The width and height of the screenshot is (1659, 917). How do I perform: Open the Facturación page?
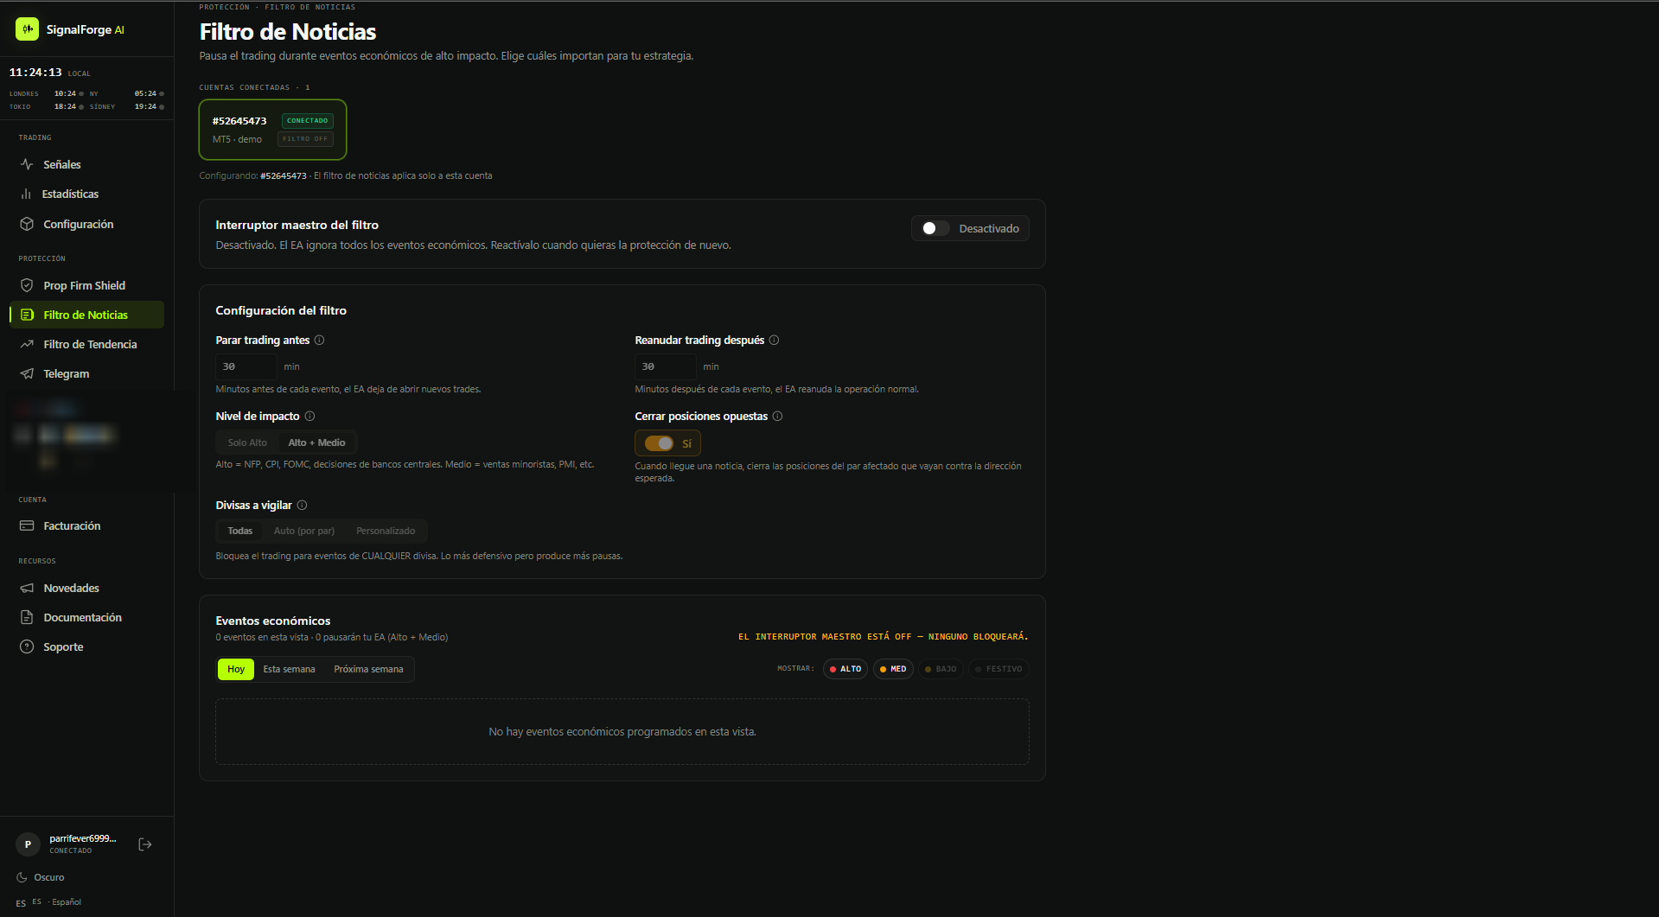[86, 525]
